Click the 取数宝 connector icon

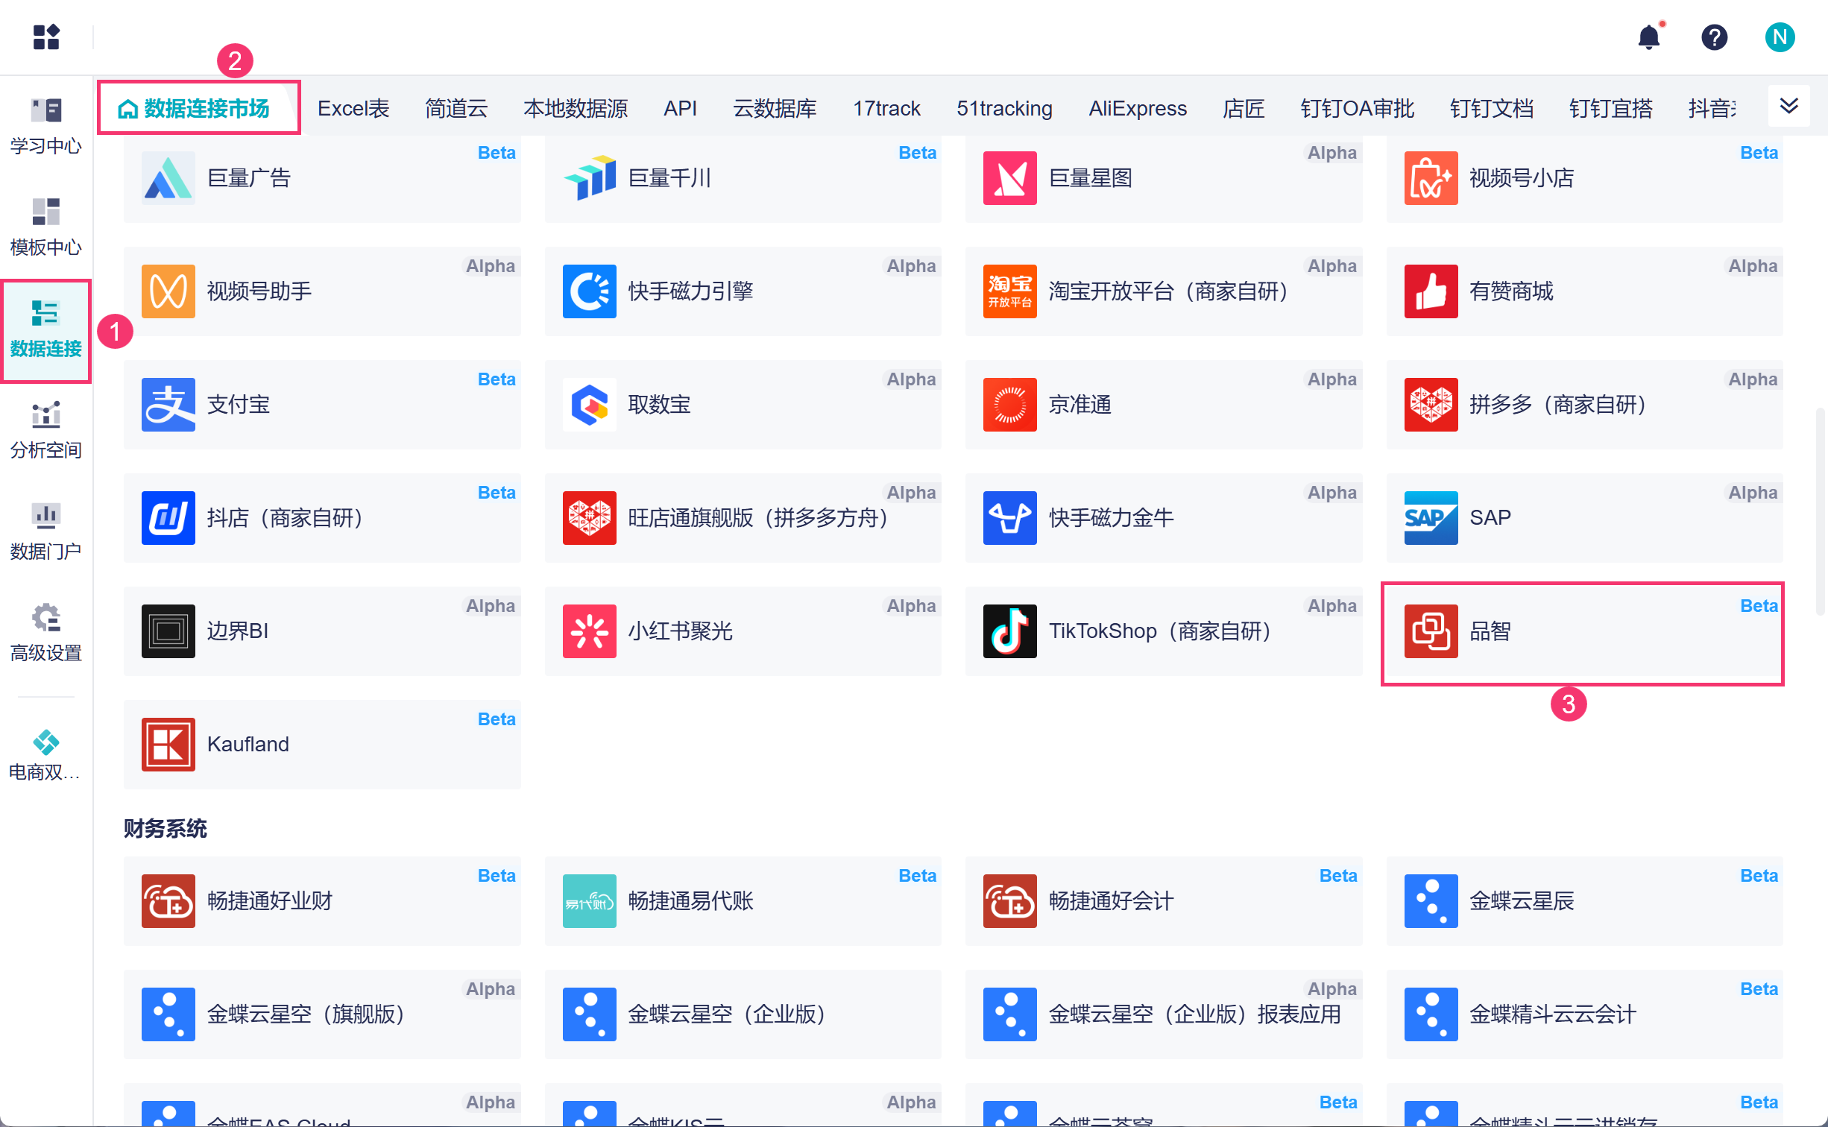point(590,405)
